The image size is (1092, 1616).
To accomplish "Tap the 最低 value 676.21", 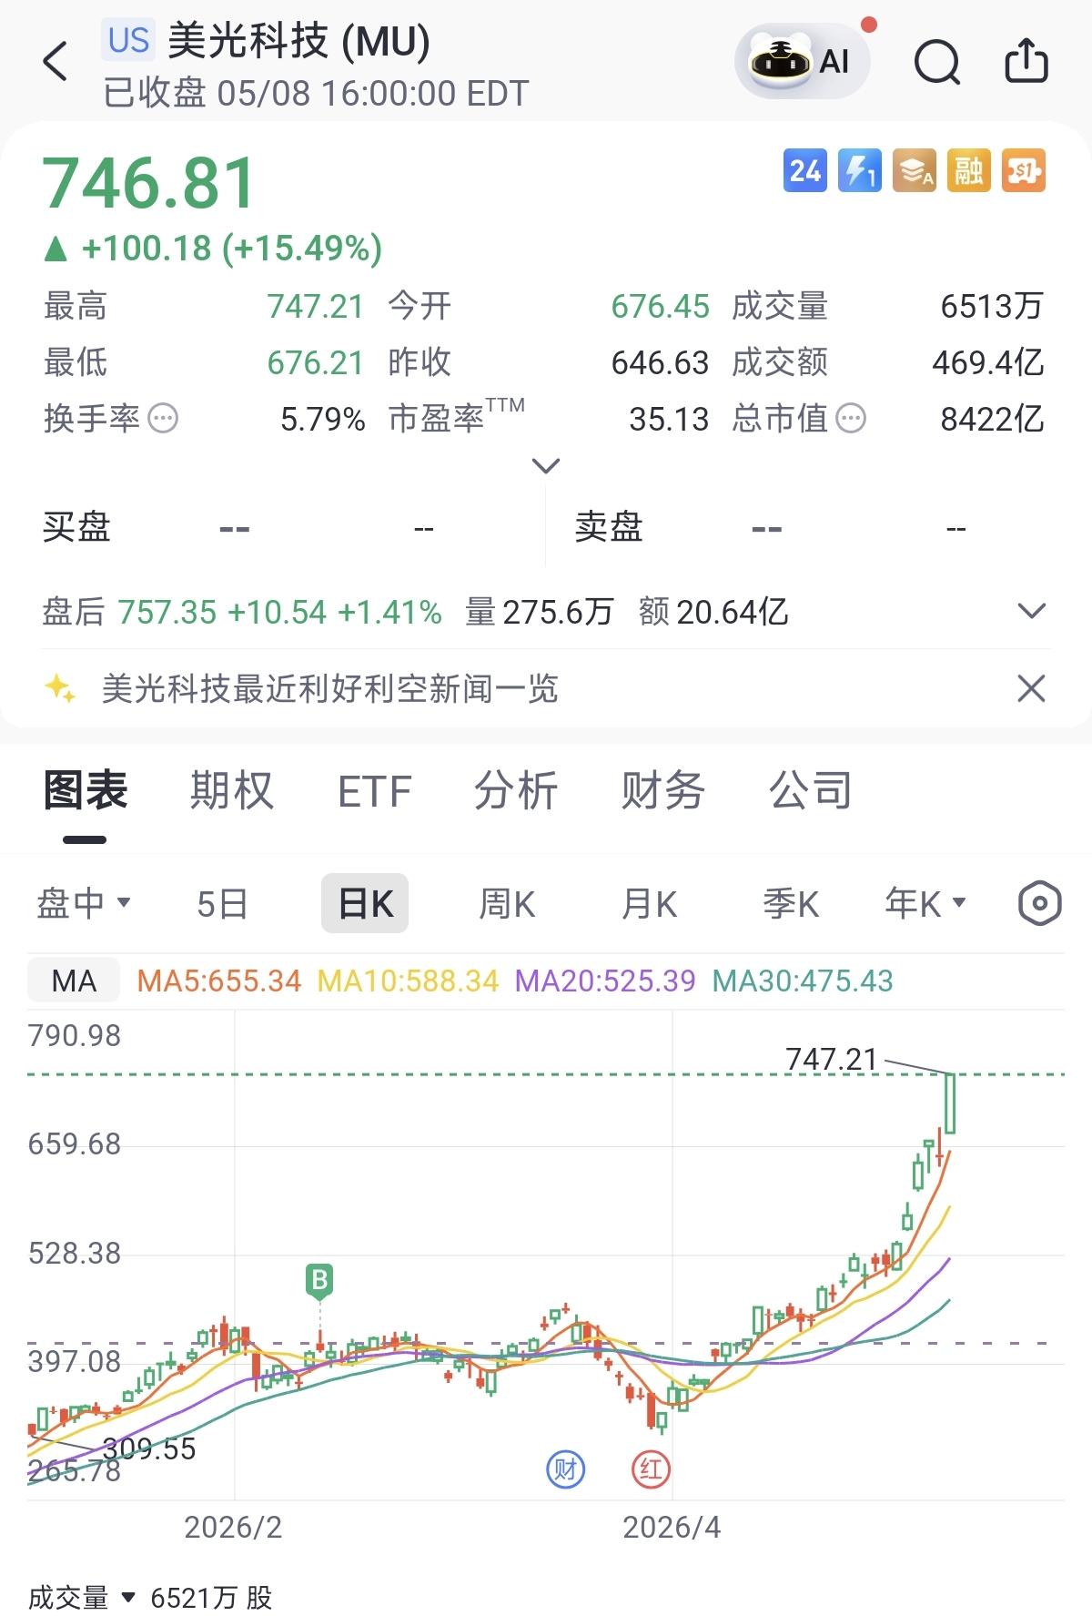I will click(316, 362).
